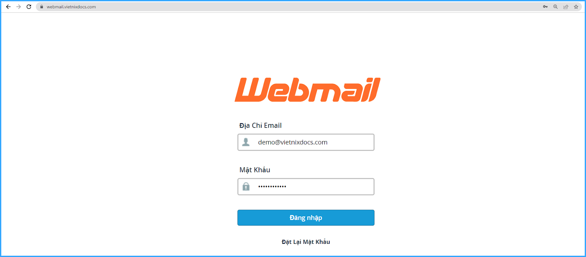Reload the webmail page
The width and height of the screenshot is (586, 257).
[29, 7]
